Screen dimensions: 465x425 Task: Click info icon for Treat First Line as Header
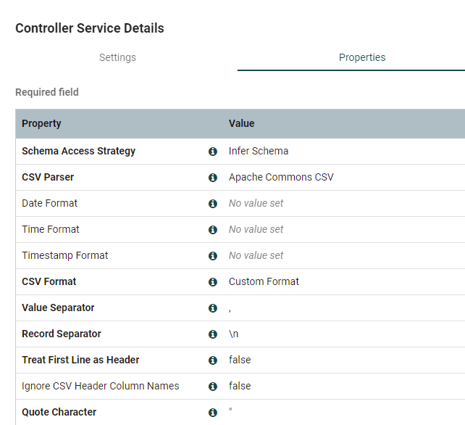pyautogui.click(x=213, y=360)
